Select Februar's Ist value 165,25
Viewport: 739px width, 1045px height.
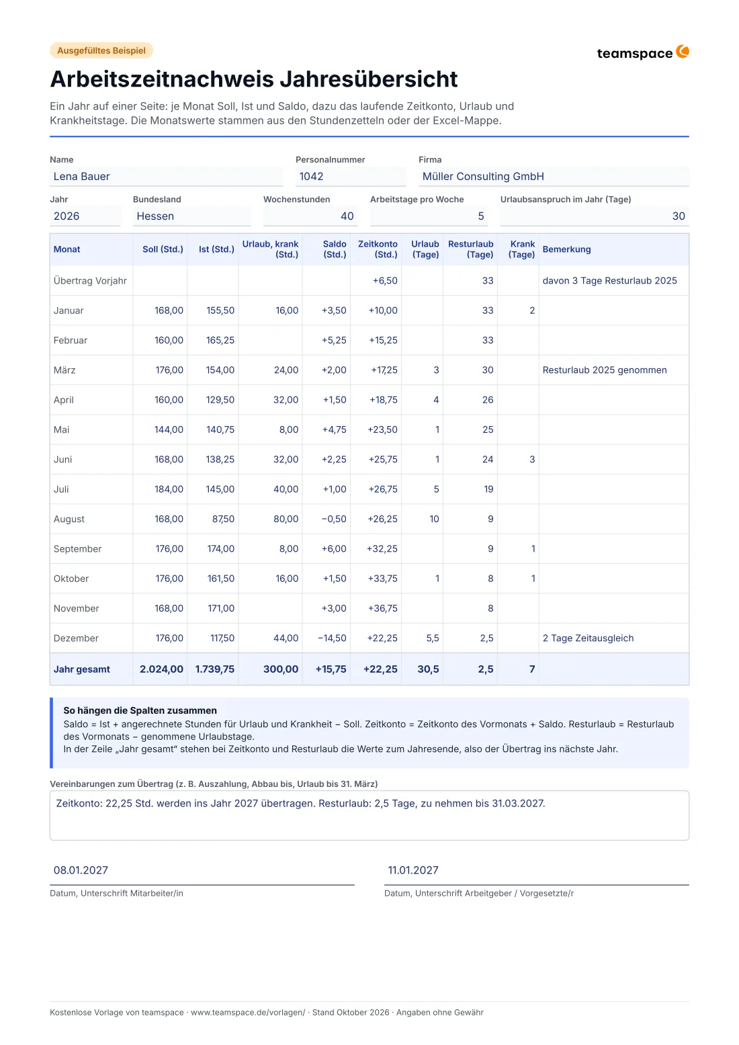(220, 341)
